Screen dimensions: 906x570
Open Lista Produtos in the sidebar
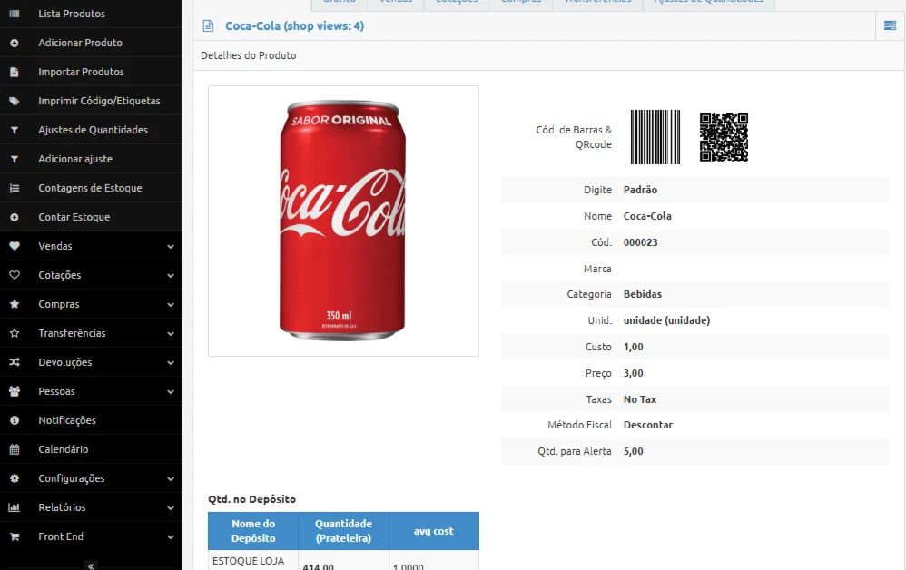point(72,14)
